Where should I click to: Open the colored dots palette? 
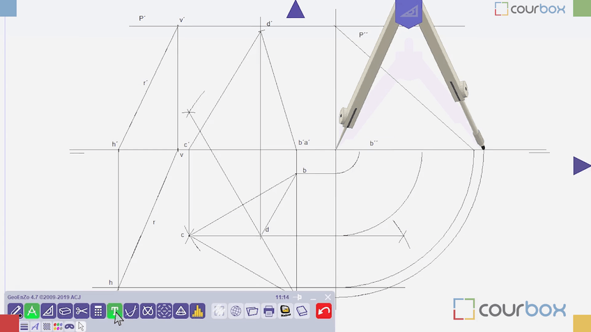tap(58, 326)
